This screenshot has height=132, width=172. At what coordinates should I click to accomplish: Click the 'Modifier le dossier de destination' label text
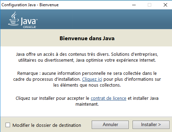[47, 125]
